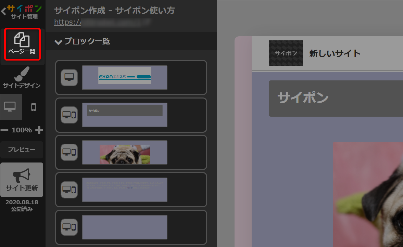Select the サイポン作成 - サイポン使い方 page title
The height and width of the screenshot is (247, 403).
pos(115,11)
